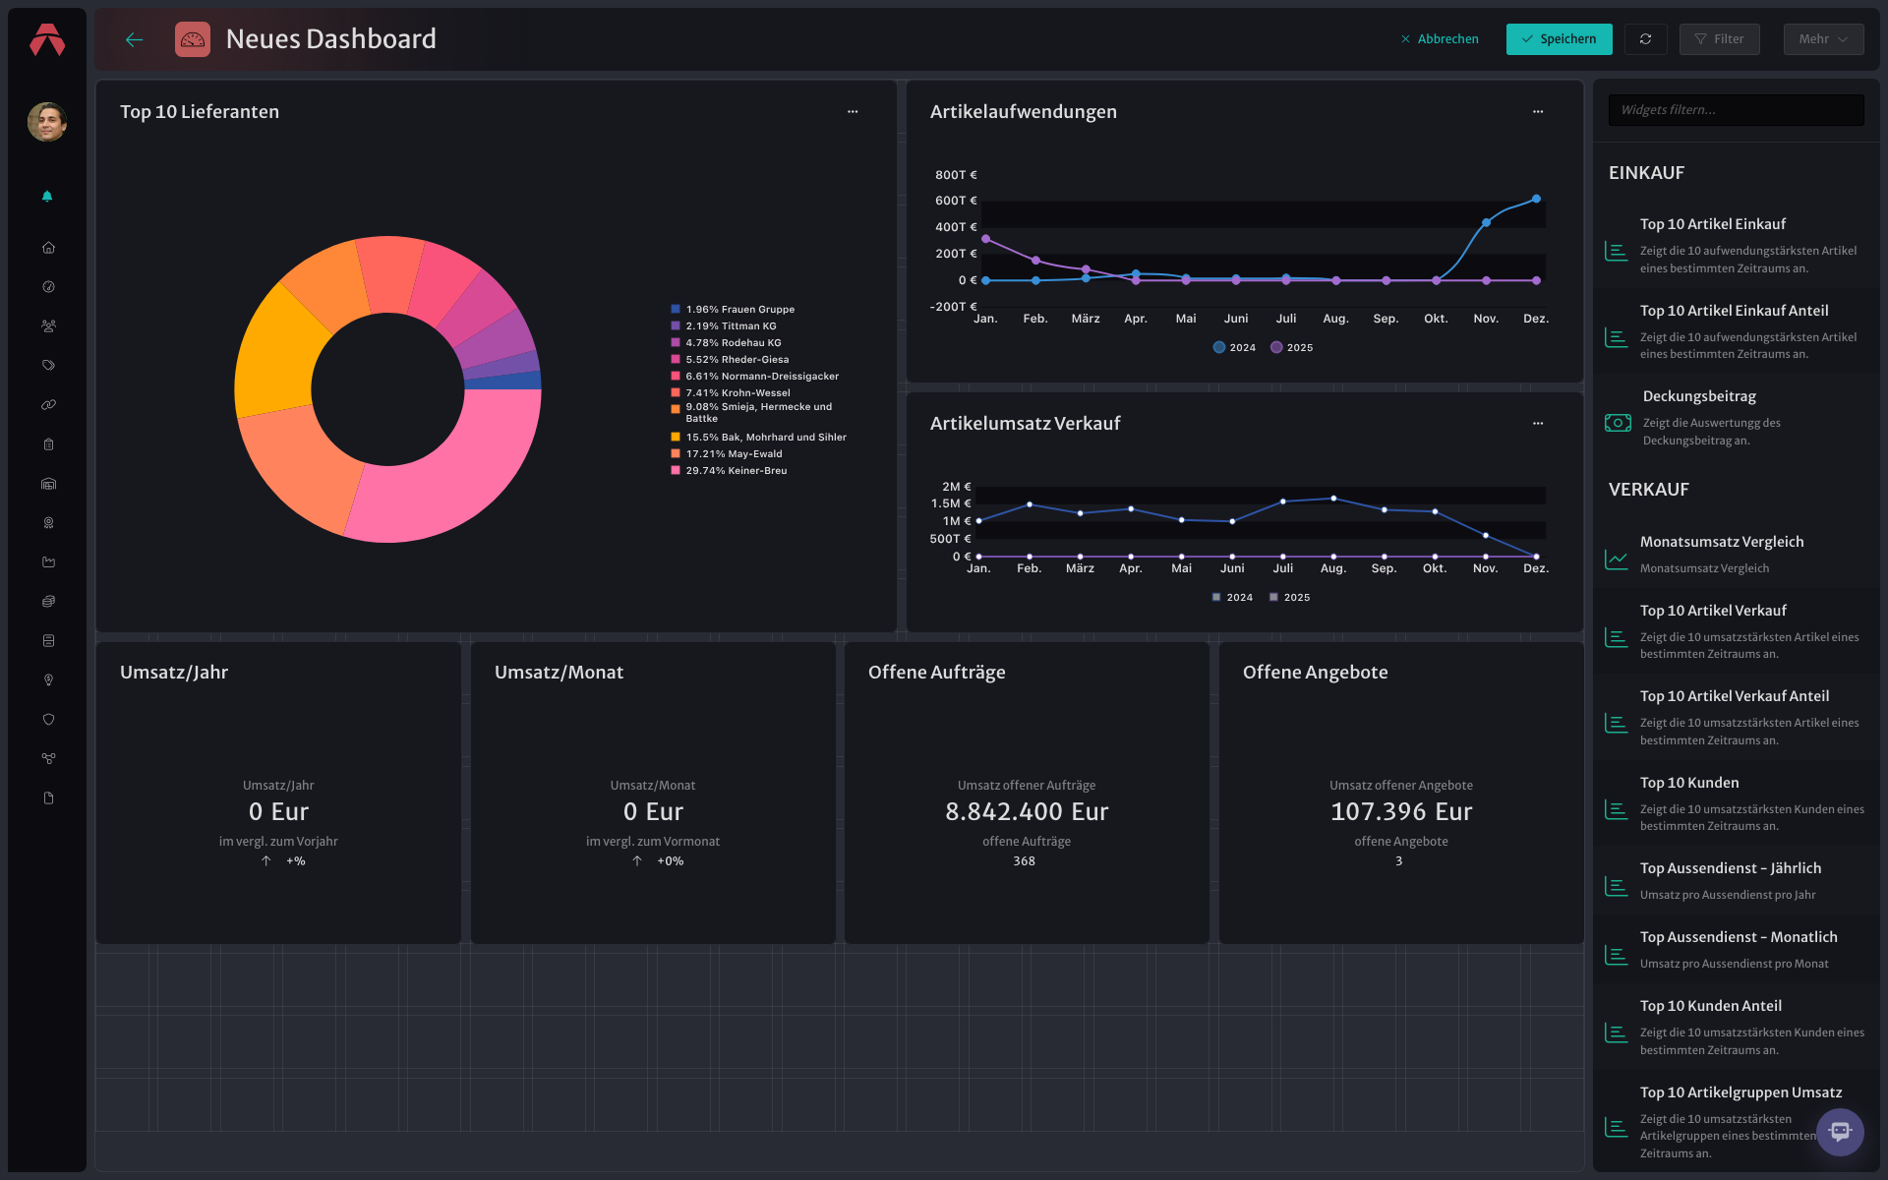Image resolution: width=1888 pixels, height=1180 pixels.
Task: Click the red dashboard gauge icon by title
Action: coord(193,39)
